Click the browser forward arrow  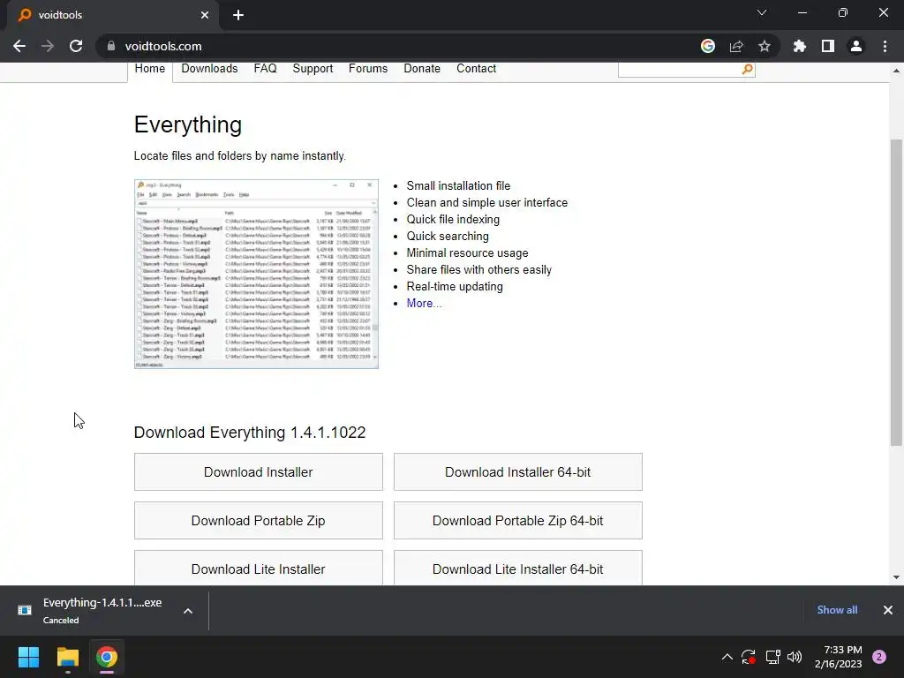coord(48,46)
